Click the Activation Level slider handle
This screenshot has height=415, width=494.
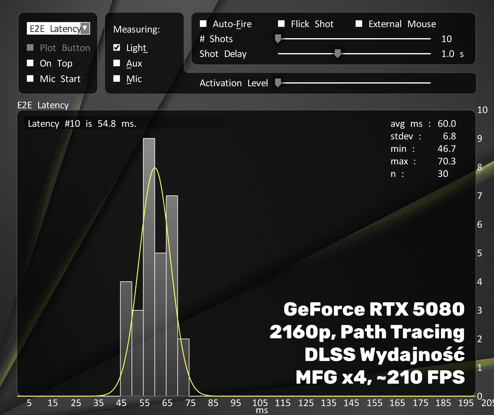coord(278,83)
